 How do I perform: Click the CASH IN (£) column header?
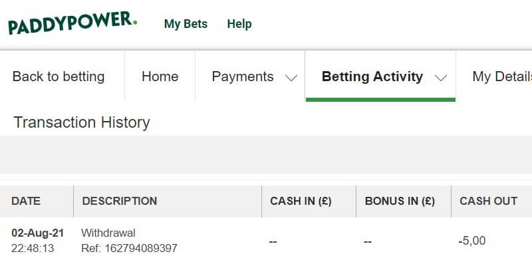point(301,201)
